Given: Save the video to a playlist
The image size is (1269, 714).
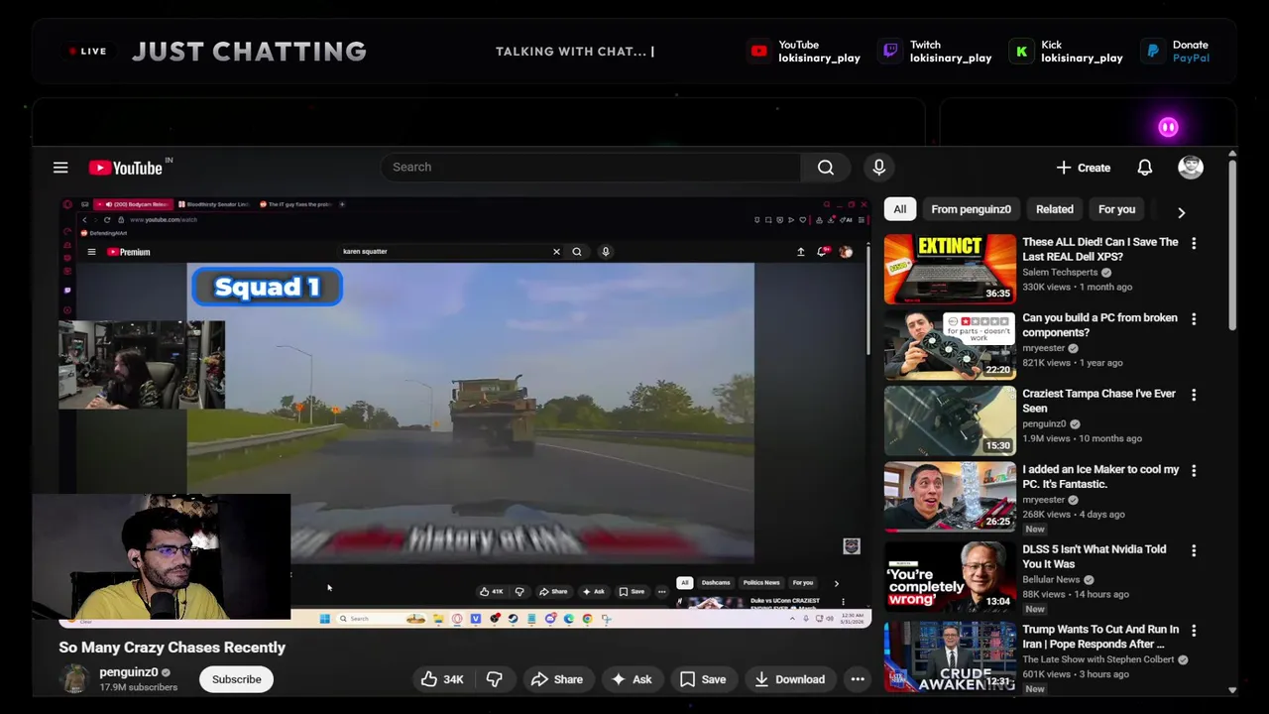Looking at the screenshot, I should pos(703,679).
